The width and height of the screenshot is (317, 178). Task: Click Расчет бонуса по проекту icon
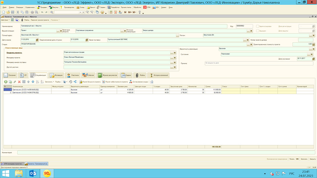(80, 82)
